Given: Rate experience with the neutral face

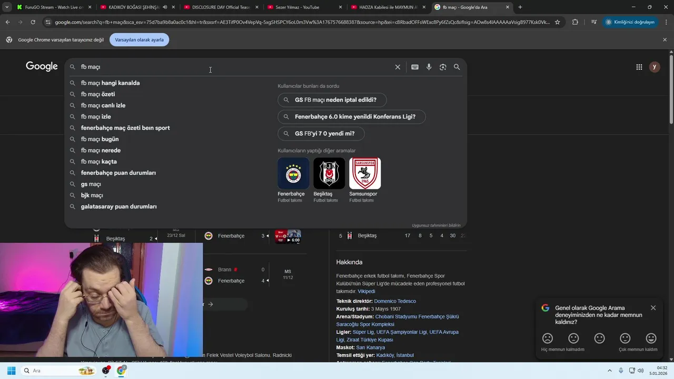Looking at the screenshot, I should pyautogui.click(x=599, y=338).
